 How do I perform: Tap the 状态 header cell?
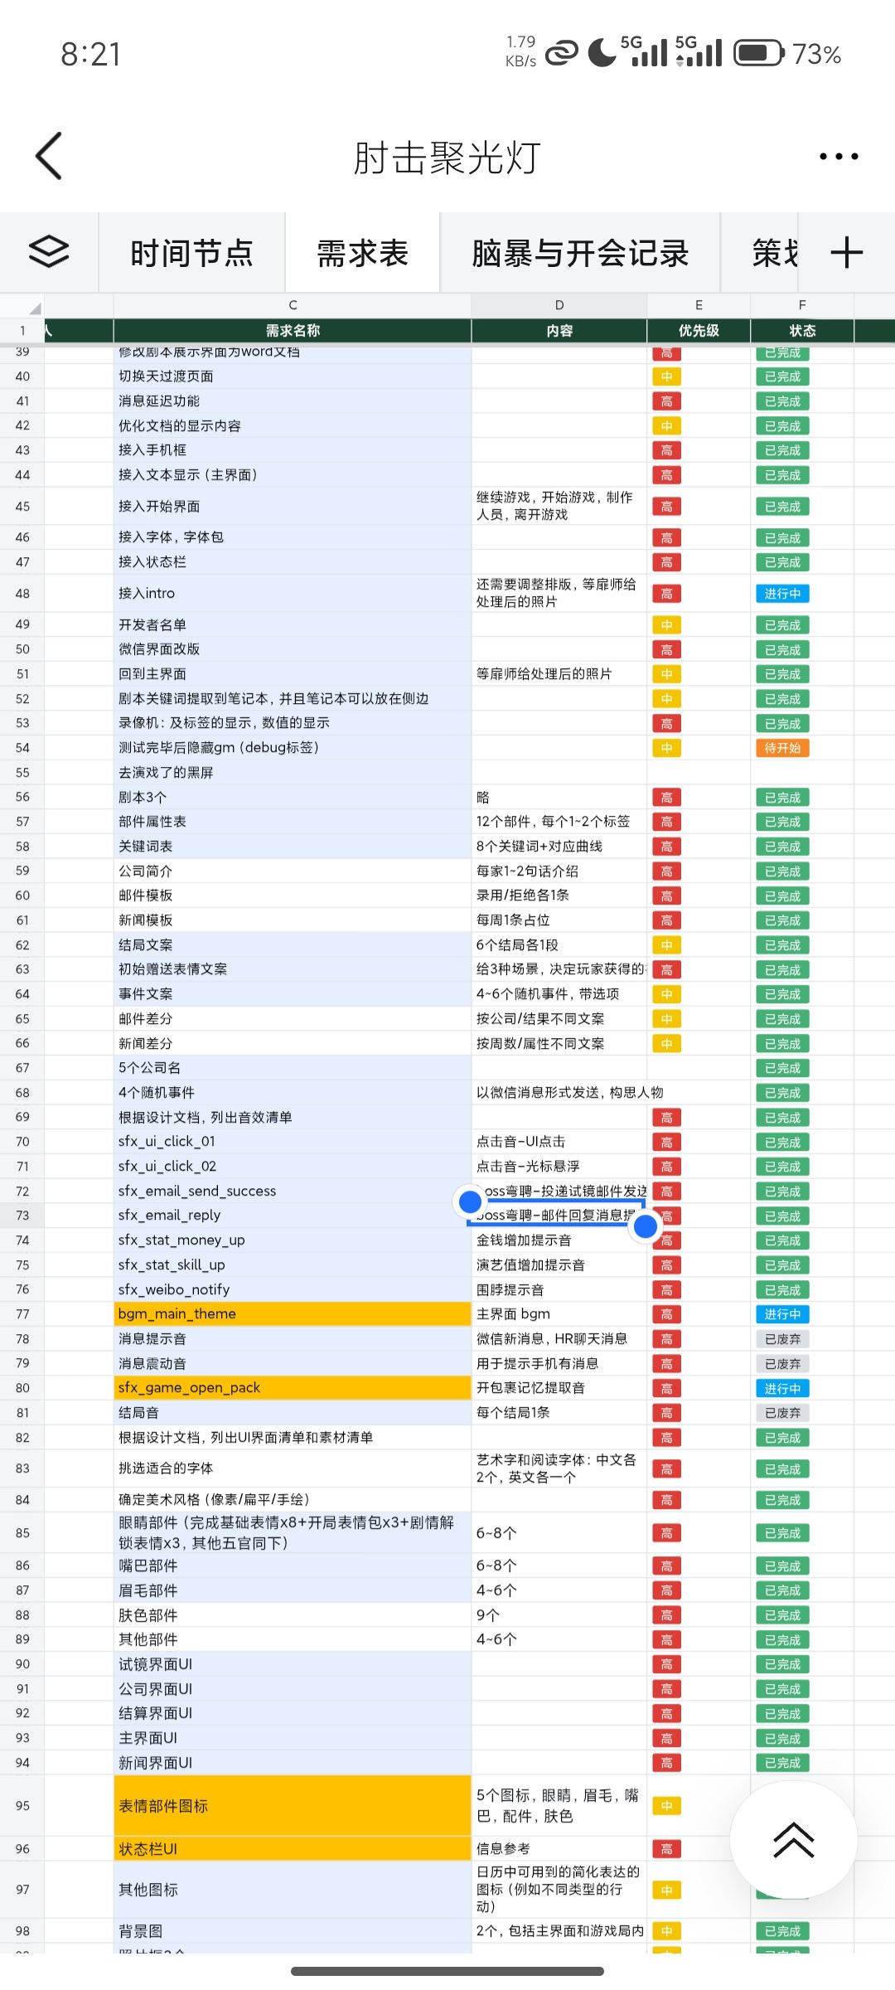point(802,331)
